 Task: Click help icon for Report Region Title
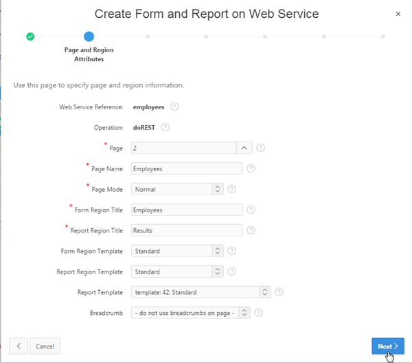pos(251,230)
